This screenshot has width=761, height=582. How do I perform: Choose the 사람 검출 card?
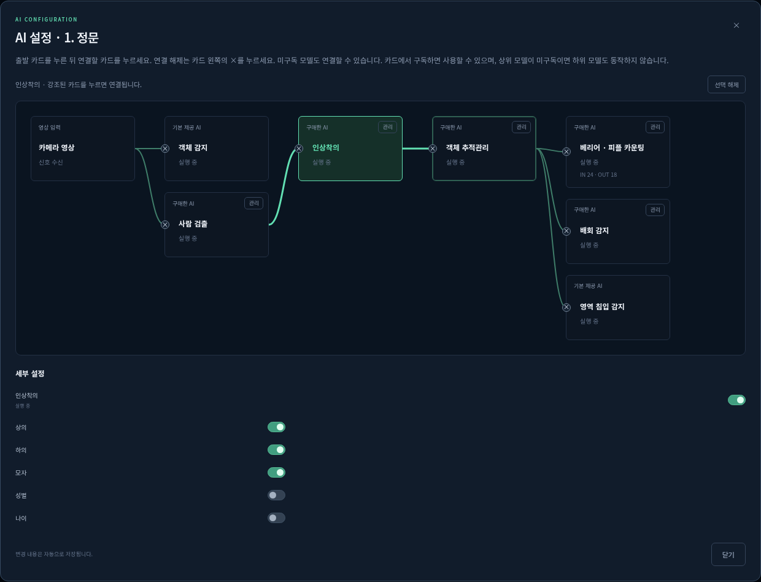click(217, 225)
